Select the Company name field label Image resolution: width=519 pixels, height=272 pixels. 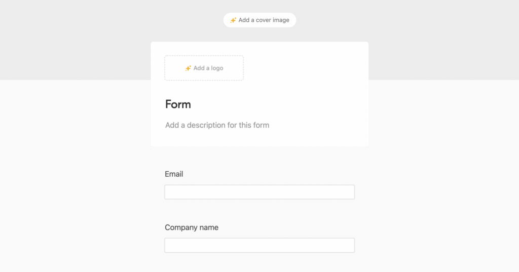192,227
